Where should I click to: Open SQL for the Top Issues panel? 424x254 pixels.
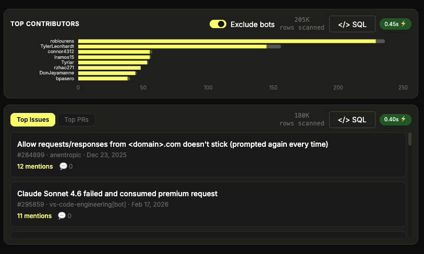(x=352, y=120)
